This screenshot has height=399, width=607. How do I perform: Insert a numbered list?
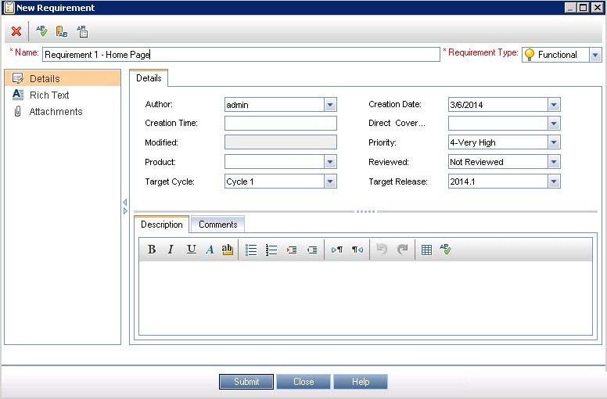[271, 250]
